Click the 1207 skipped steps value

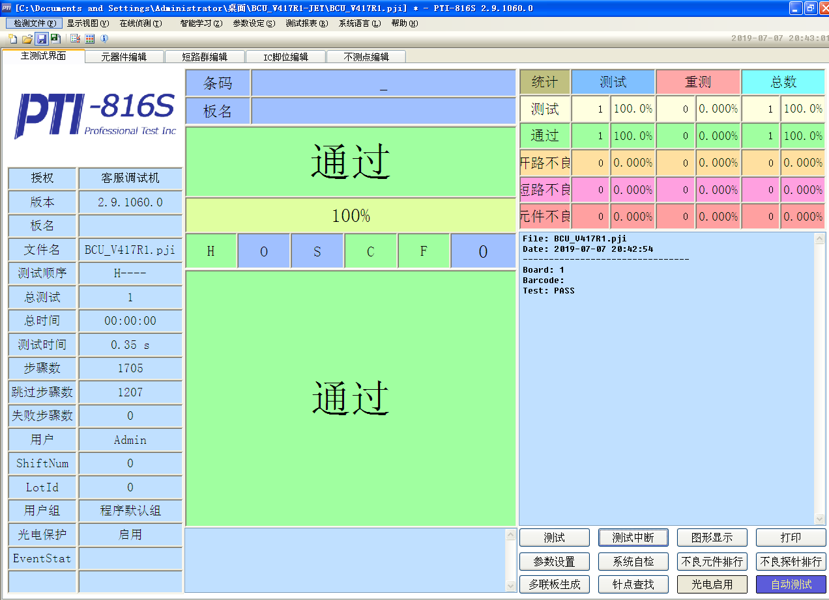(130, 392)
